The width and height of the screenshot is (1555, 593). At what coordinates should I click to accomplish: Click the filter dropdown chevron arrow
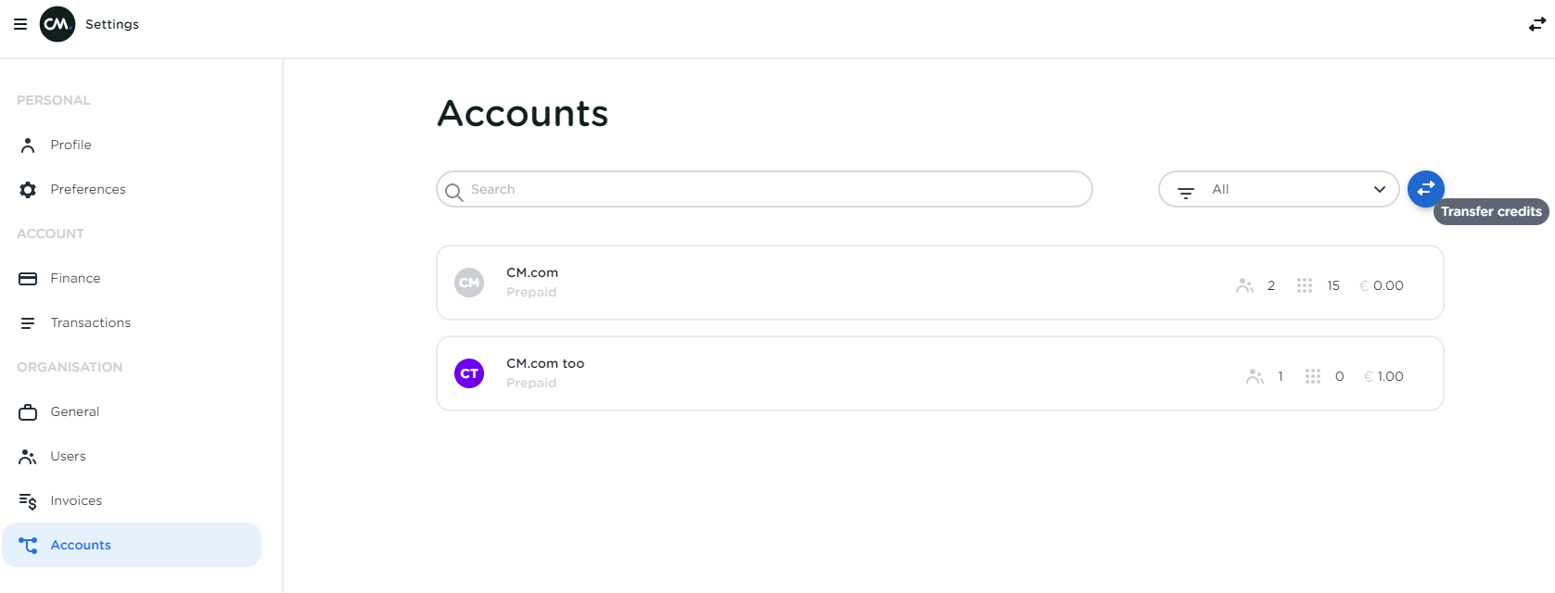(1379, 189)
